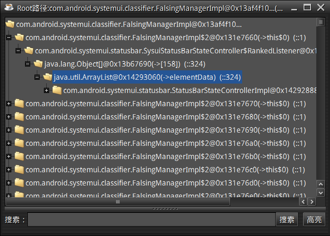Expand the FalsingManagerImpl$2@0x131e76c0 node

coord(8,170)
